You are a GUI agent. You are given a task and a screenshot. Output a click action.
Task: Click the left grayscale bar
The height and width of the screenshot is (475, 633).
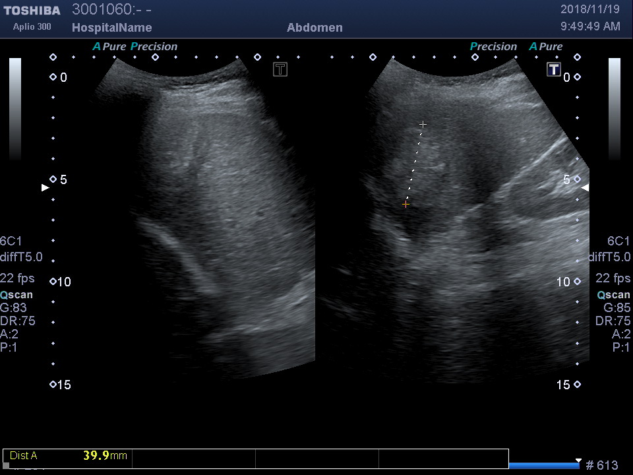15,109
